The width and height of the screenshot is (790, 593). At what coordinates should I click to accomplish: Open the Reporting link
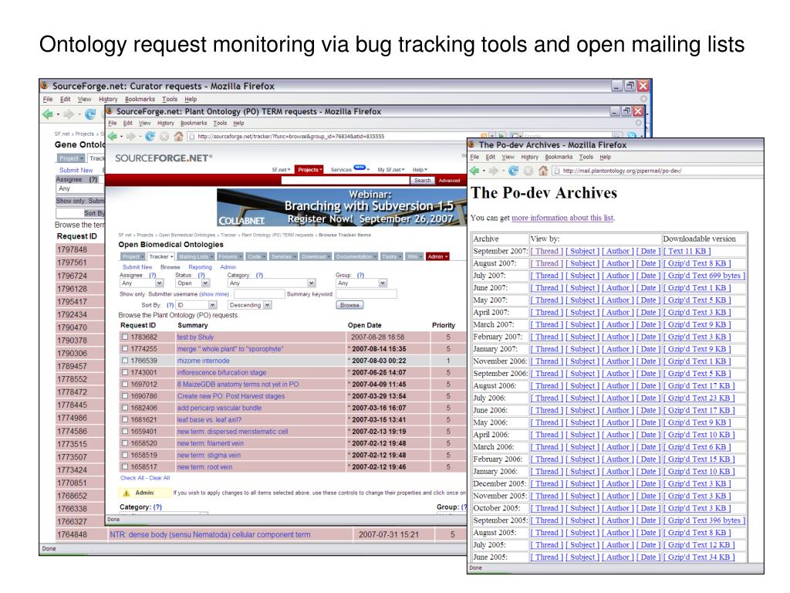click(200, 267)
